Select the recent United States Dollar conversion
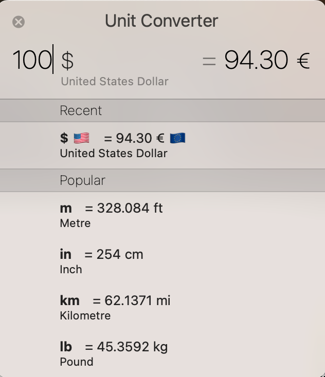 point(162,145)
